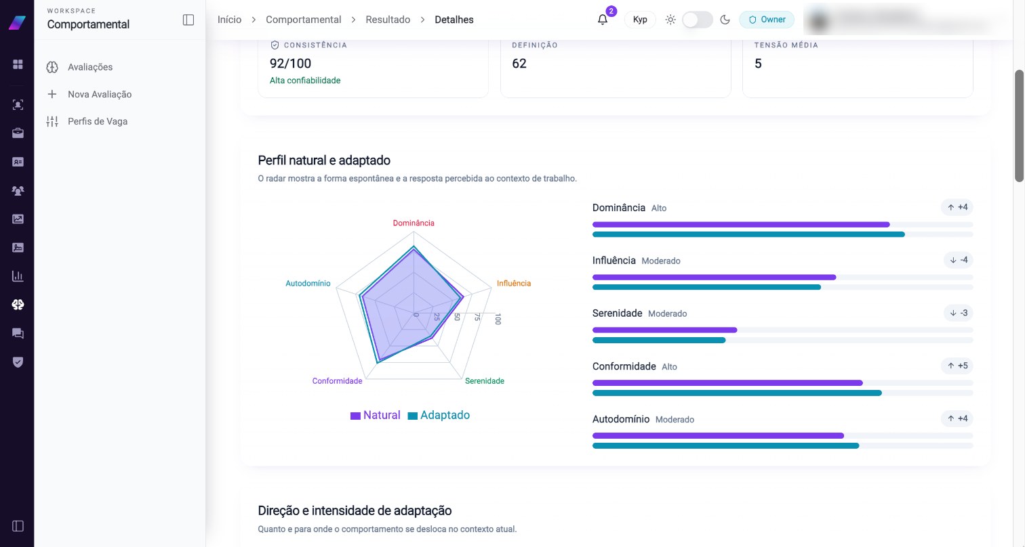This screenshot has height=547, width=1025.
Task: Toggle the light/dark theme switch
Action: pos(698,20)
